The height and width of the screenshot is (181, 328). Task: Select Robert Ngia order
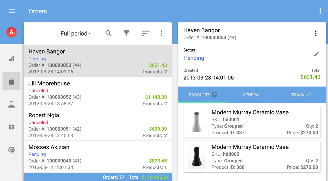pyautogui.click(x=98, y=125)
